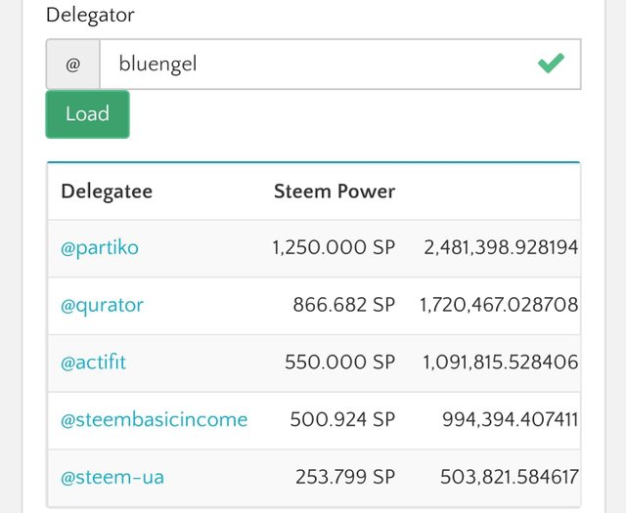Click the 2,481,398.928194 vests value
626x513 pixels.
tap(501, 247)
